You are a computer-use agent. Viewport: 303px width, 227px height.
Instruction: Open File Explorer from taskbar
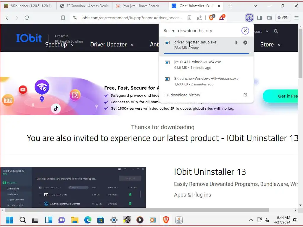pos(75,220)
